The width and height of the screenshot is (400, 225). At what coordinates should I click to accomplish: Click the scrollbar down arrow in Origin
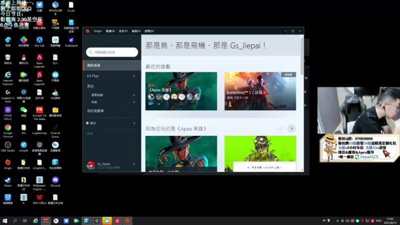pos(302,170)
